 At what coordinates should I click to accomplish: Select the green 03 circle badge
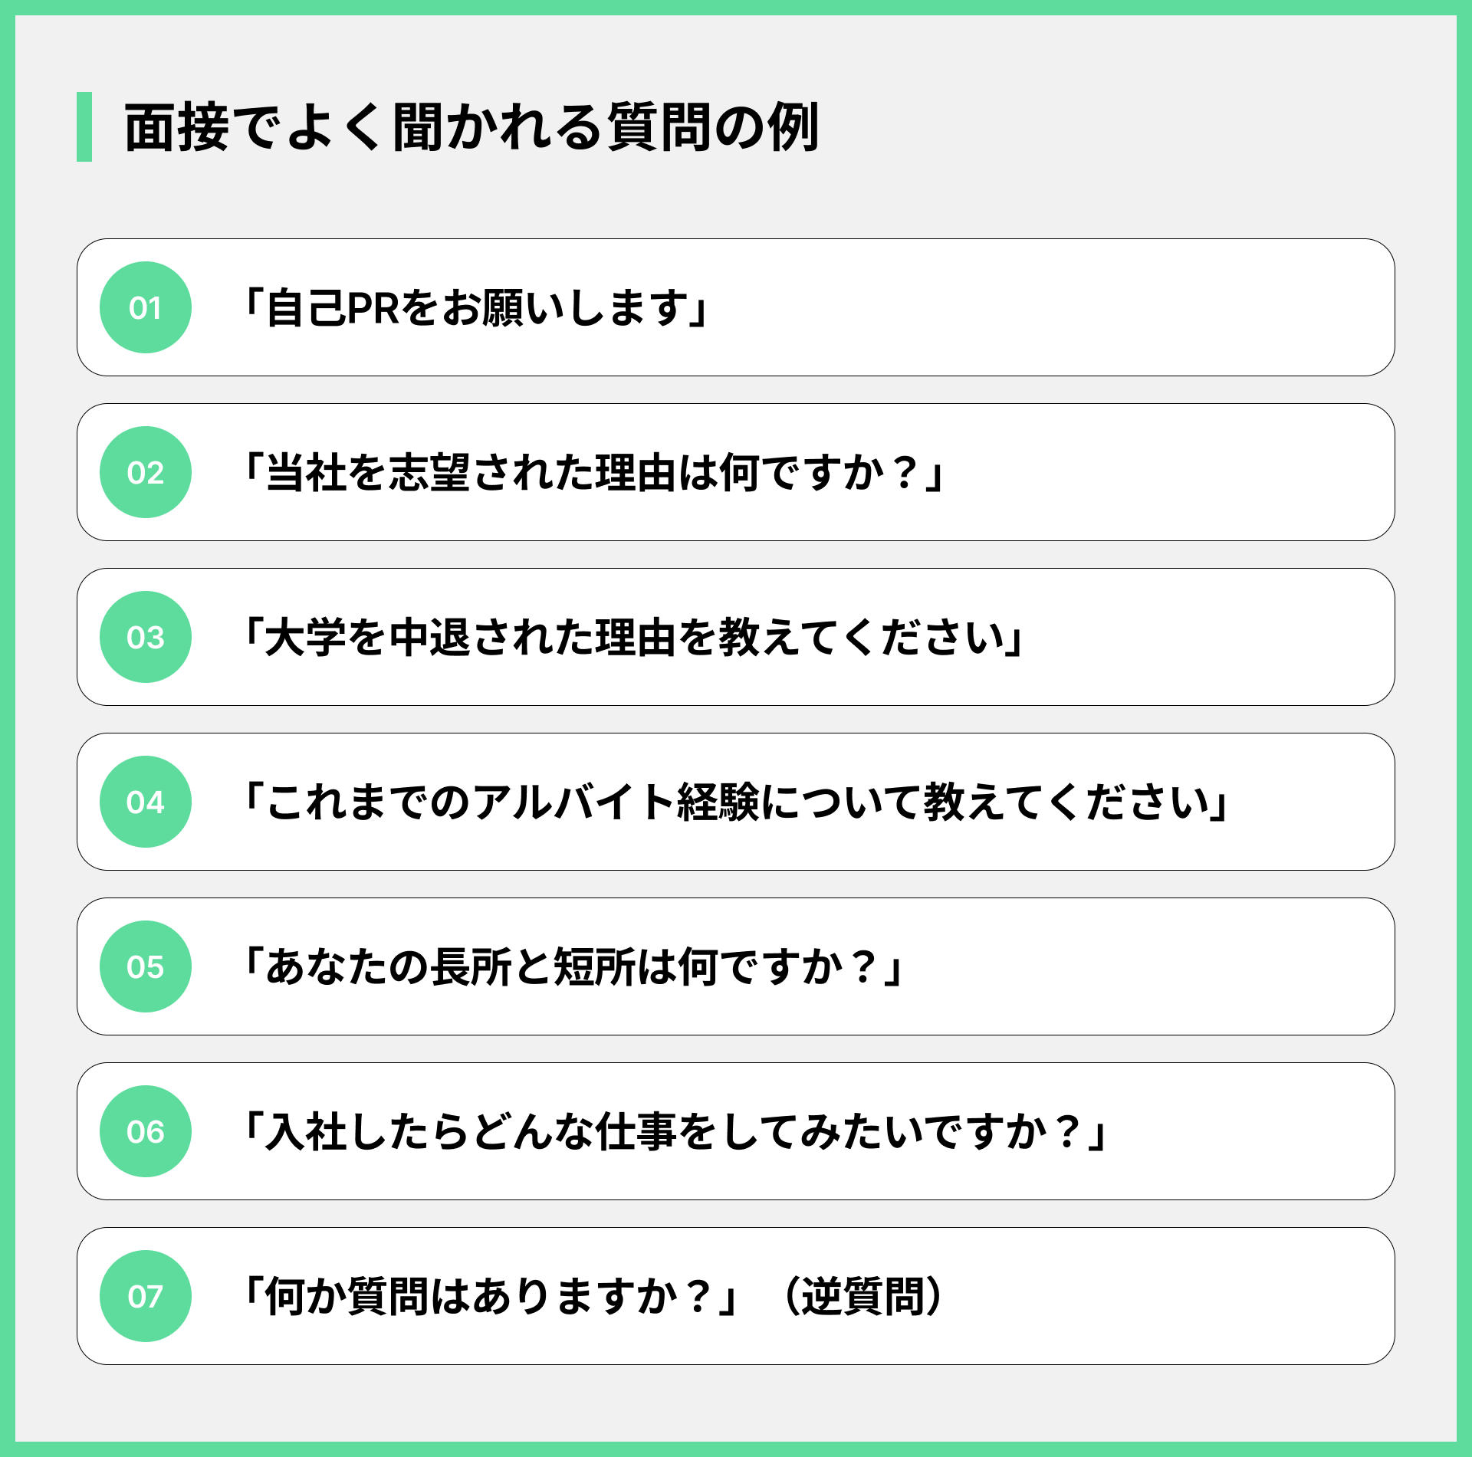pos(146,637)
